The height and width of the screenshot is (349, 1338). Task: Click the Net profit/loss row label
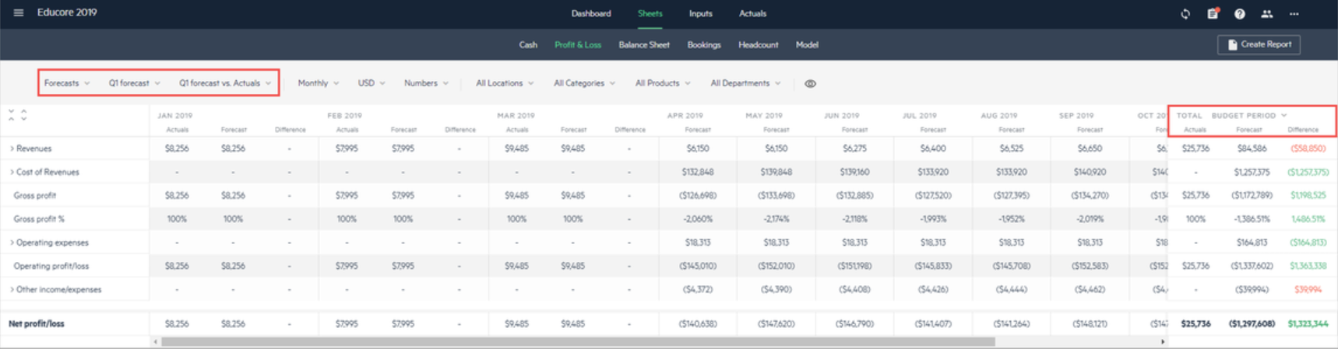point(37,323)
